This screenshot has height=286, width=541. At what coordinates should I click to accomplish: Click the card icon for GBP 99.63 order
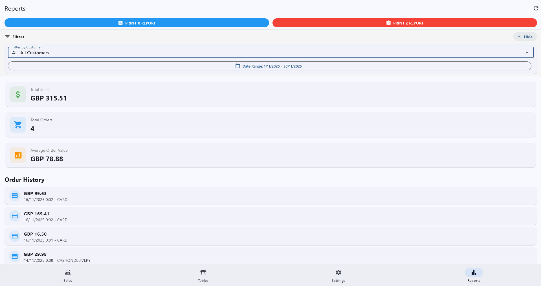(15, 196)
